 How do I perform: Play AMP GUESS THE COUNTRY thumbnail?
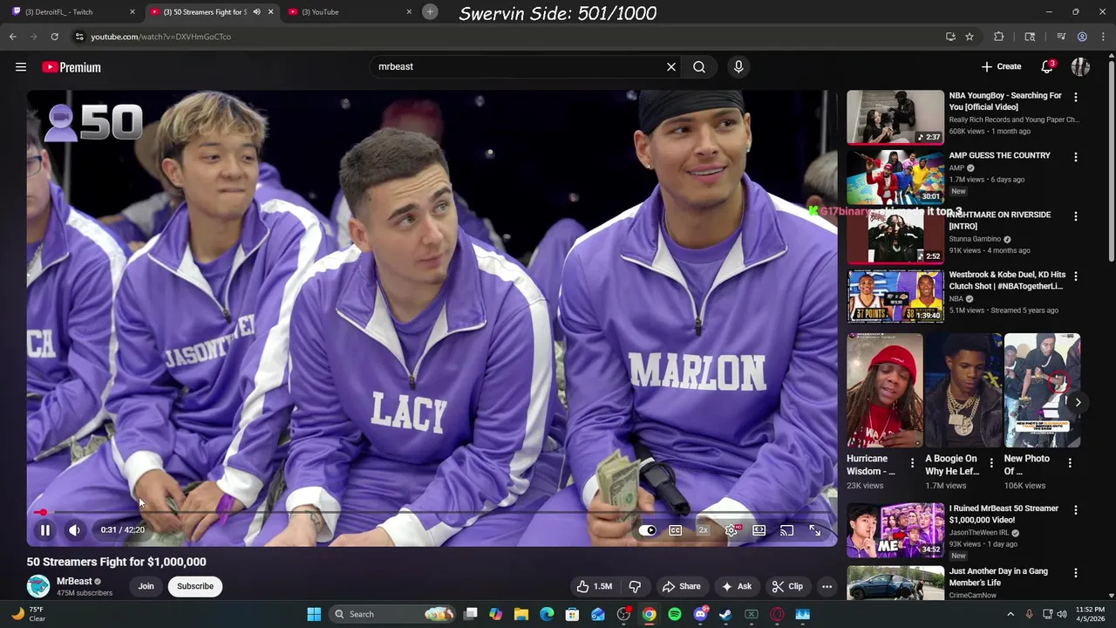[895, 176]
